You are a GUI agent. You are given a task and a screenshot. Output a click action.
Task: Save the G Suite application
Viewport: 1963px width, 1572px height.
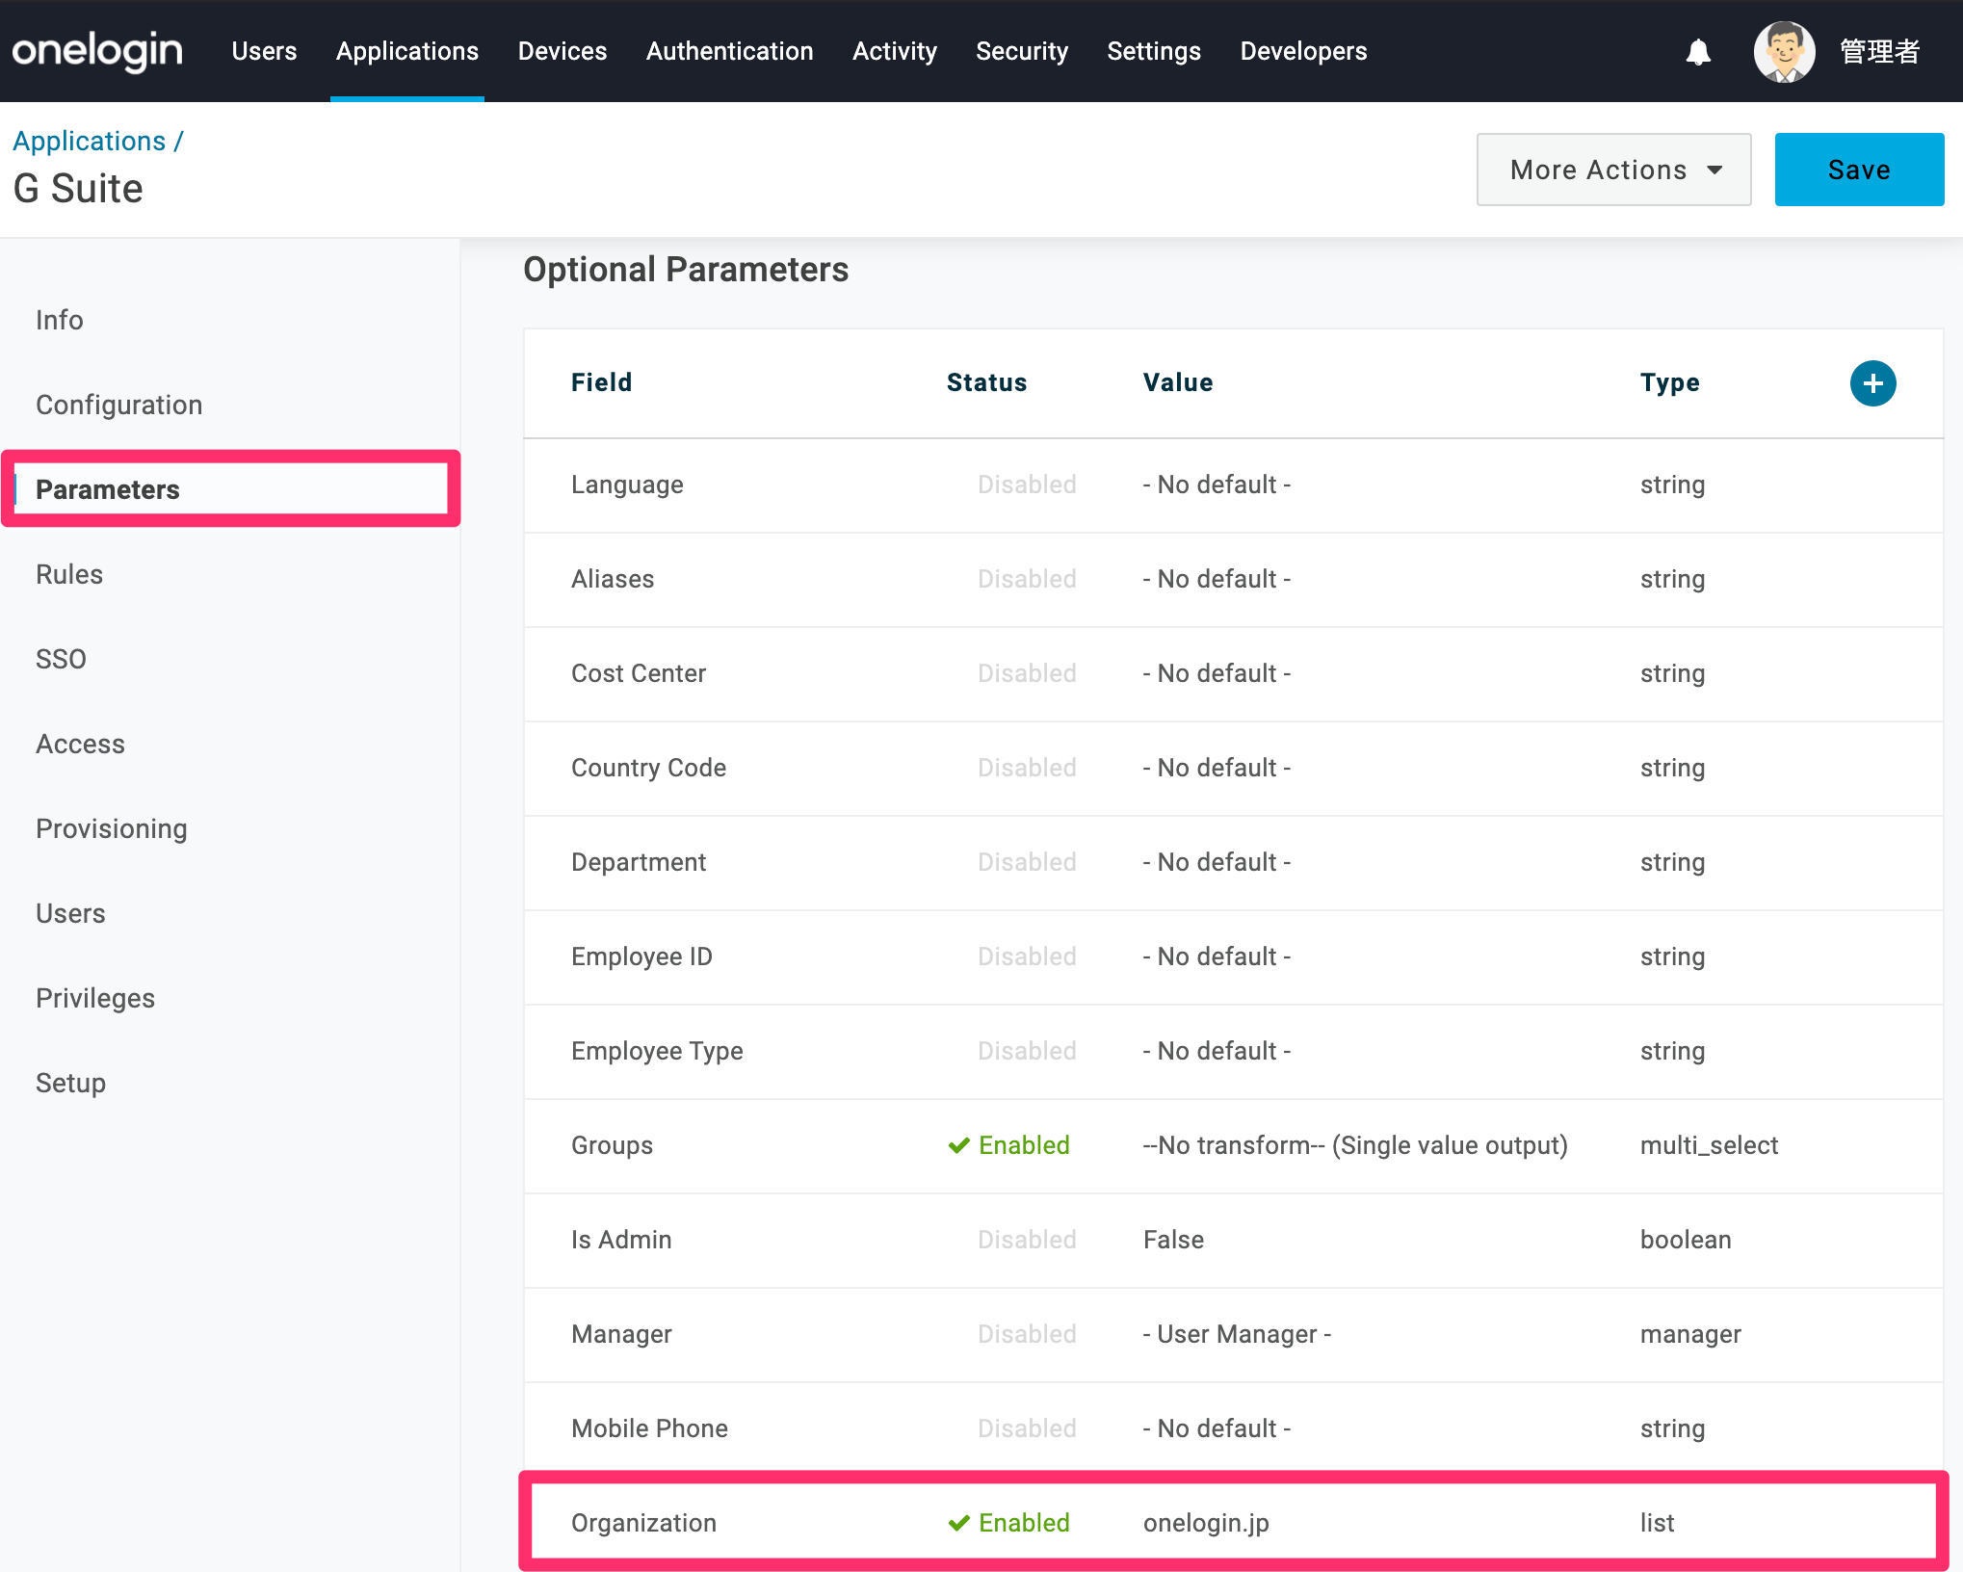(x=1859, y=170)
